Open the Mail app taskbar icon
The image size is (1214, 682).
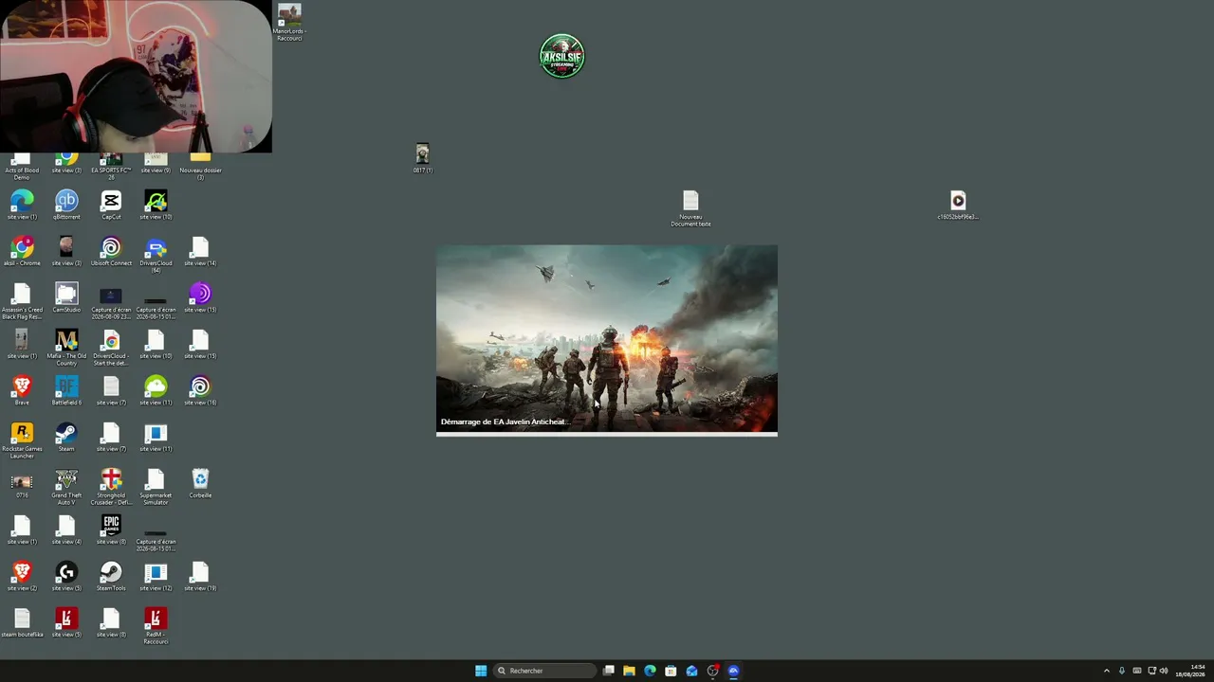[691, 671]
